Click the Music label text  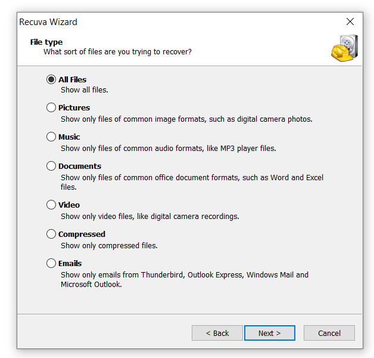click(x=69, y=137)
